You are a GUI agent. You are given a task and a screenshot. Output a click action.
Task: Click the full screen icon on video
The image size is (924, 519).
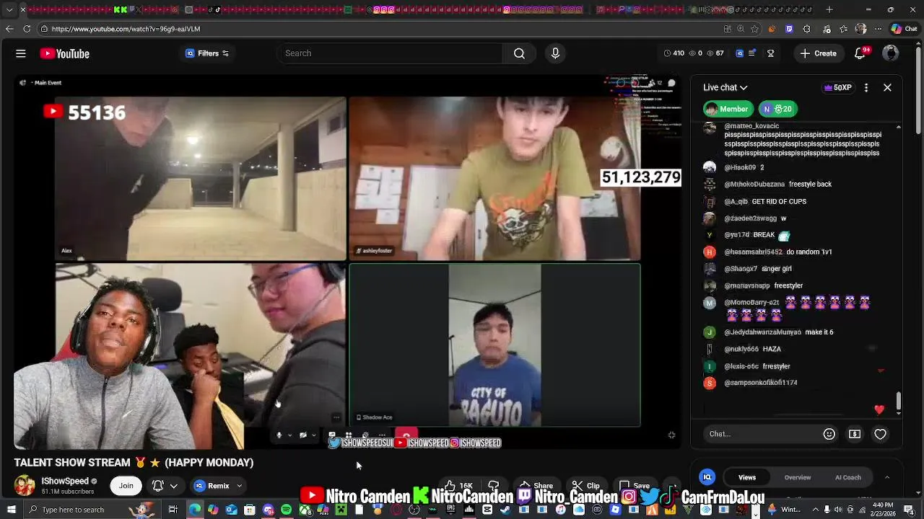click(x=671, y=435)
